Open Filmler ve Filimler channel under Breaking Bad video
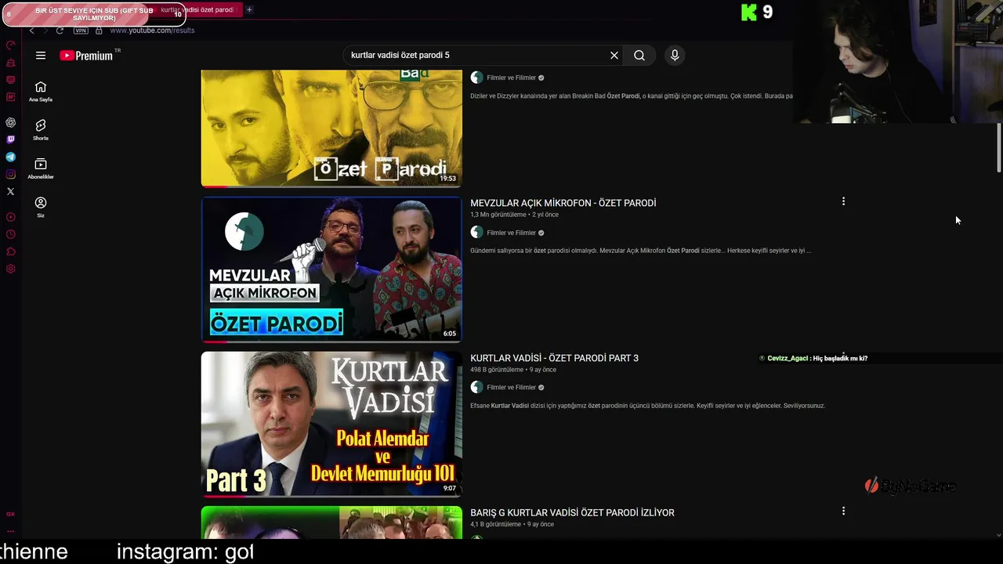Image resolution: width=1003 pixels, height=564 pixels. (512, 78)
